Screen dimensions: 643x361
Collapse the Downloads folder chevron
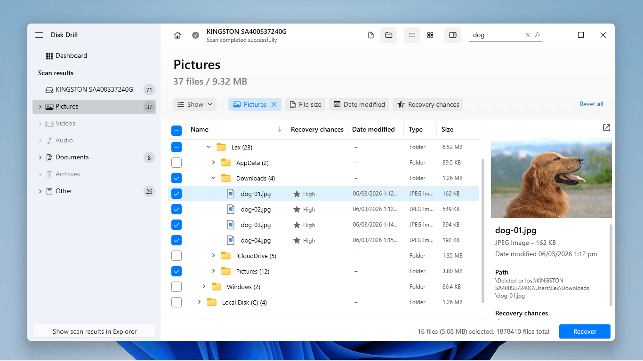213,178
